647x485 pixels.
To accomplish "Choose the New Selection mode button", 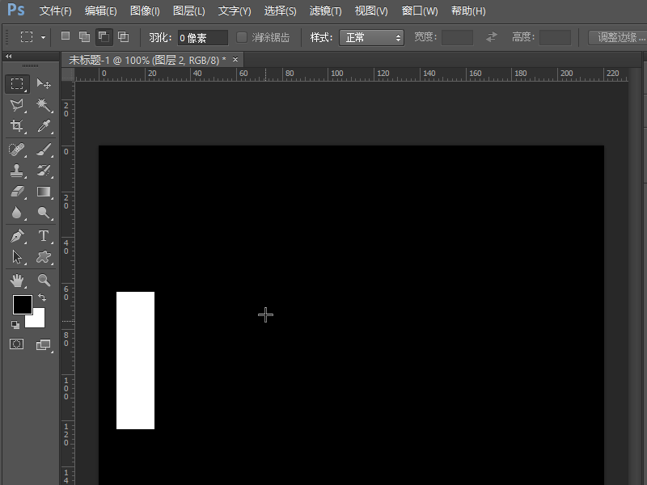I will [66, 37].
